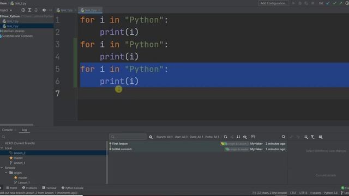Click branches search field in Git panel
Viewport: 349px width, 196px height.
coord(53,137)
